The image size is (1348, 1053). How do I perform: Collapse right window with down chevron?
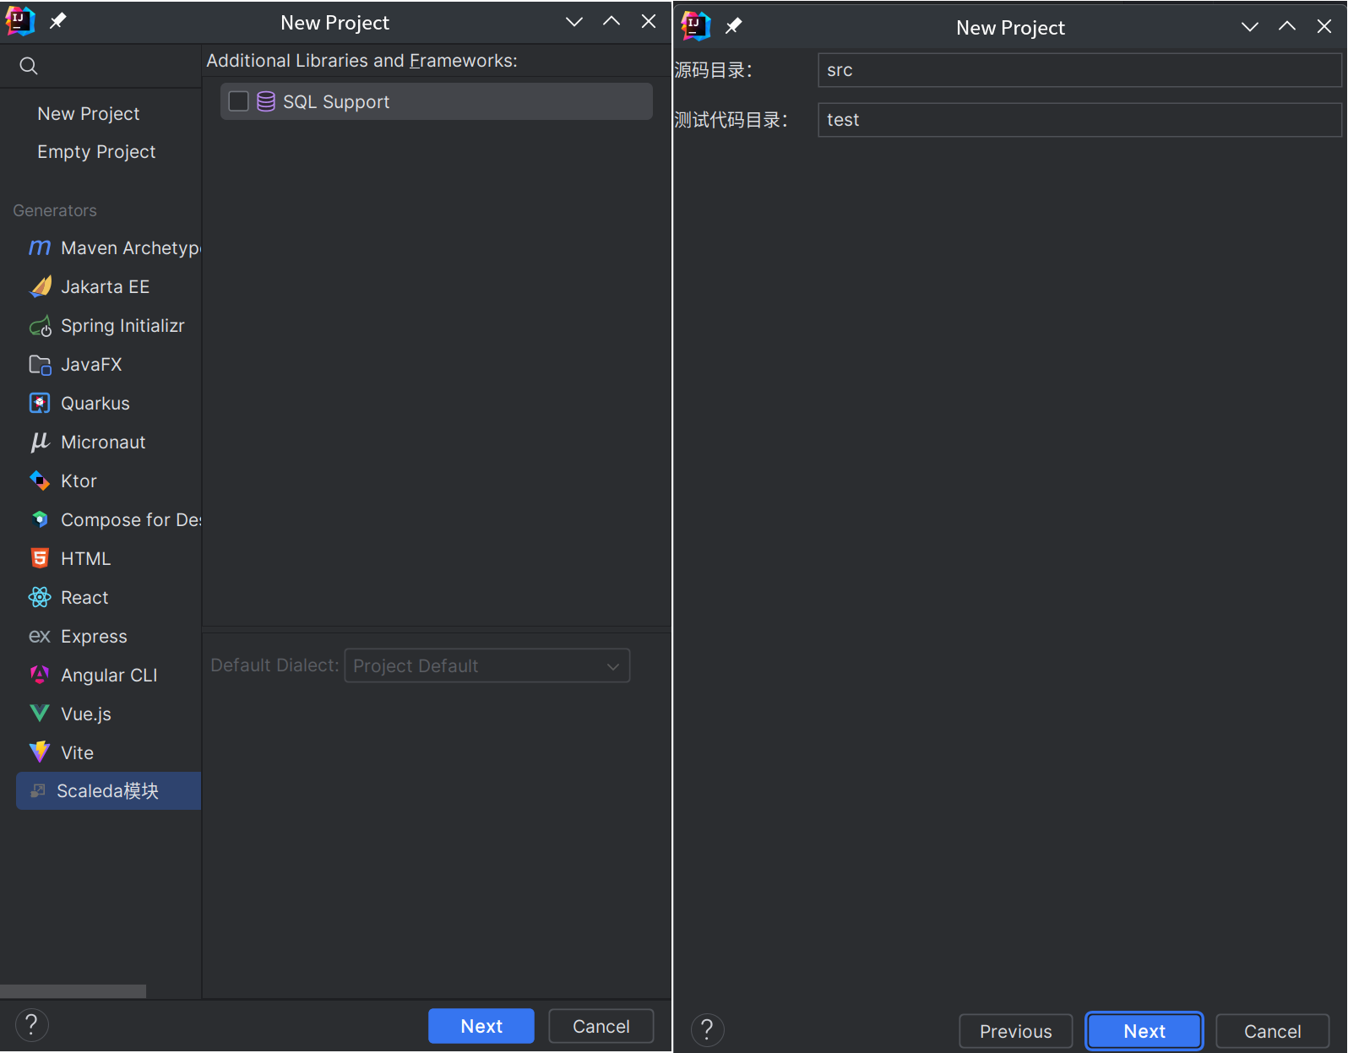pyautogui.click(x=1250, y=27)
